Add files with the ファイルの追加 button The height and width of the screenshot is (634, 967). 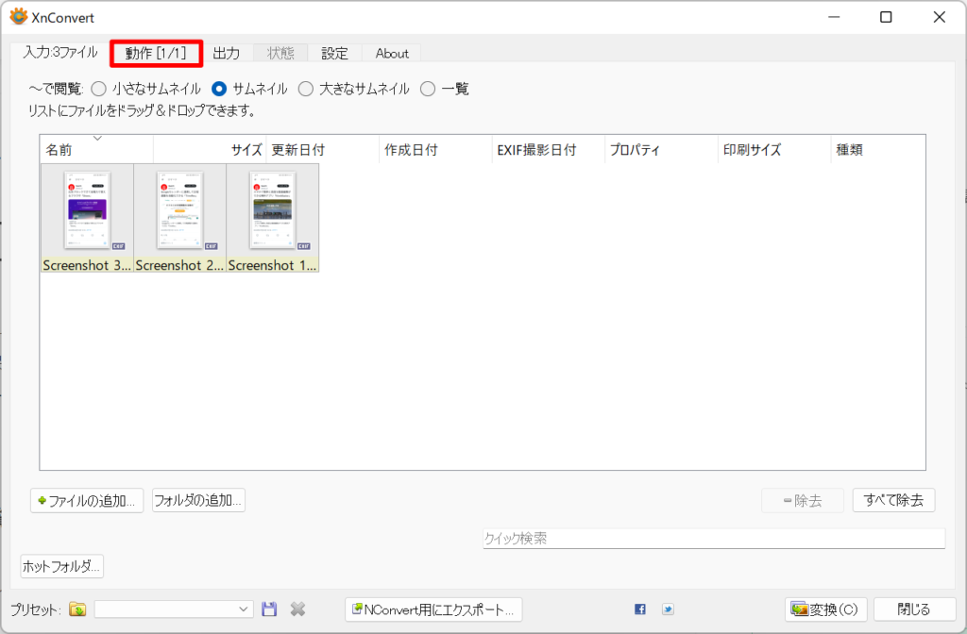click(x=86, y=500)
